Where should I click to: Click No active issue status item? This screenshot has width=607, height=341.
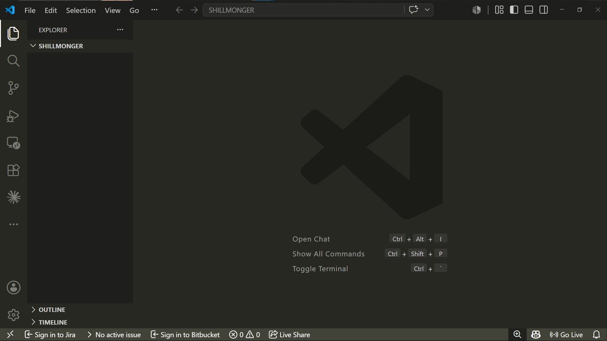pyautogui.click(x=114, y=334)
